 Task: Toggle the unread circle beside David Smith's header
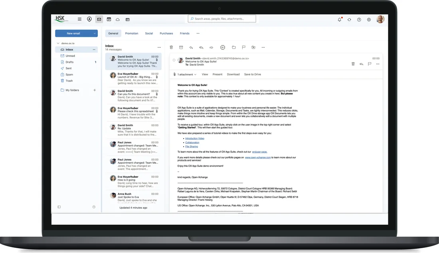tap(174, 60)
